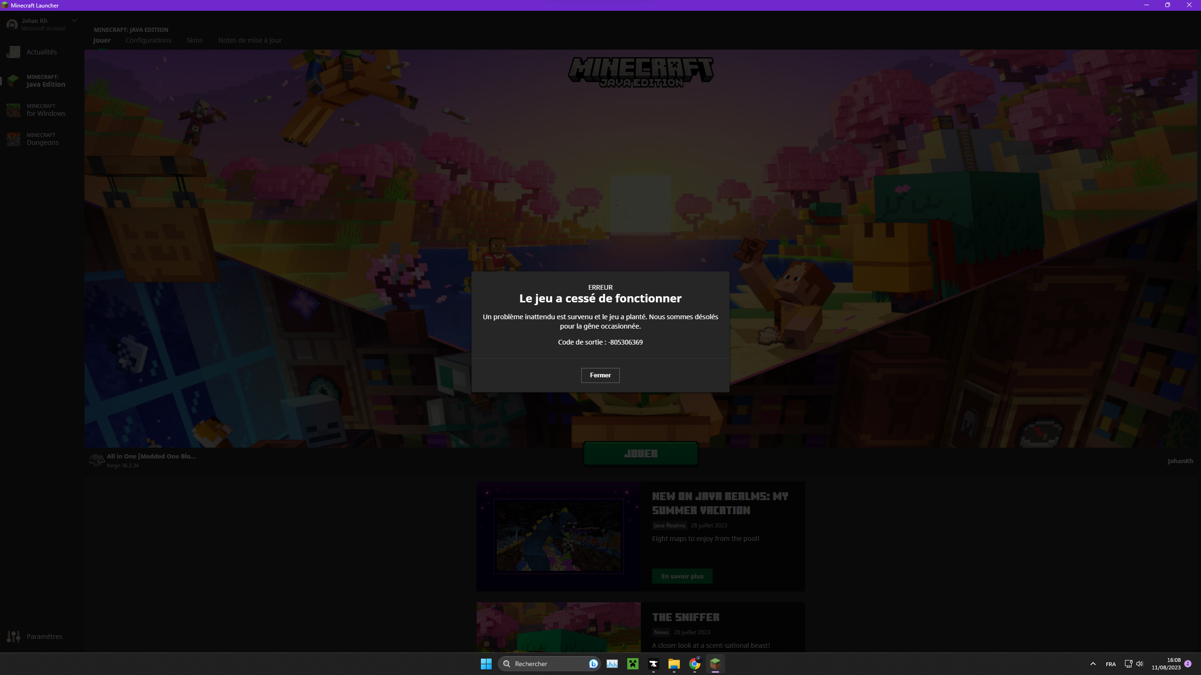Click the FRA language indicator
This screenshot has width=1201, height=675.
(x=1110, y=664)
